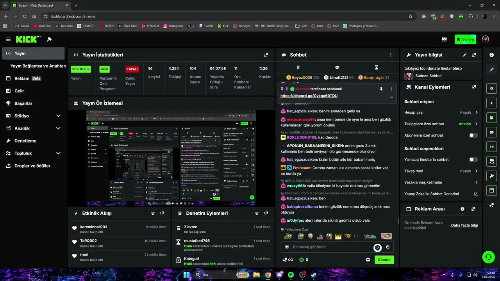Open the emoji picker in the message box

(388, 247)
